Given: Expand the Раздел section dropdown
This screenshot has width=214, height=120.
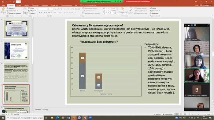Looking at the screenshot, I should click(32, 13).
